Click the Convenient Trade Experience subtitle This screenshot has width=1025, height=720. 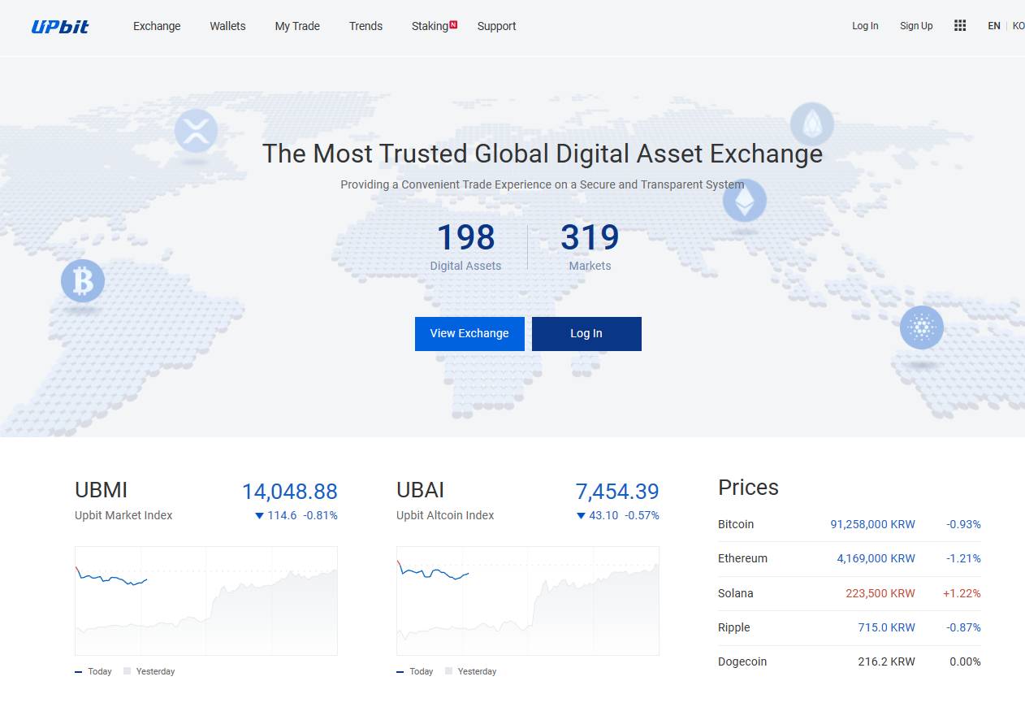[543, 184]
